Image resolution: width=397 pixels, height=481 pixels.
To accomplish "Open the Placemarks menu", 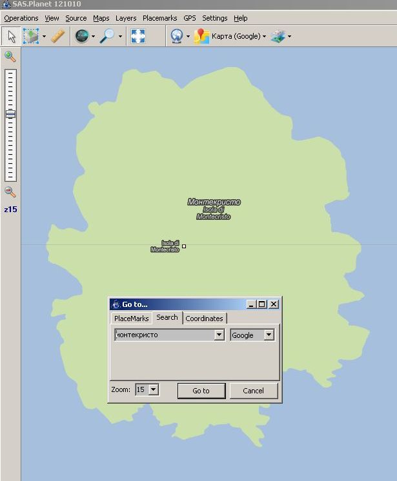I will tap(159, 18).
